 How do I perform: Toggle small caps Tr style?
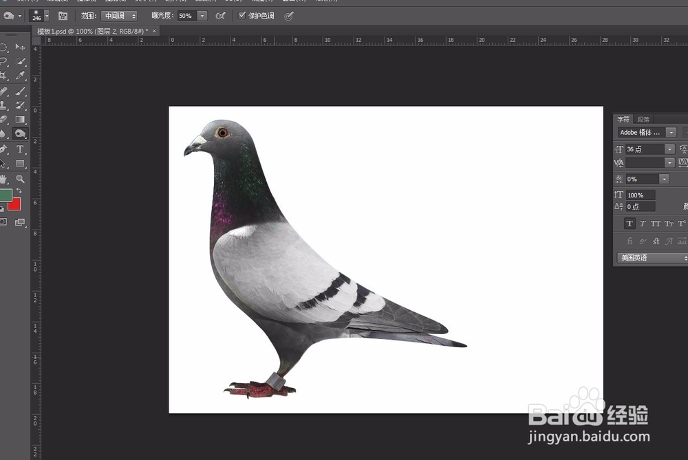(669, 223)
